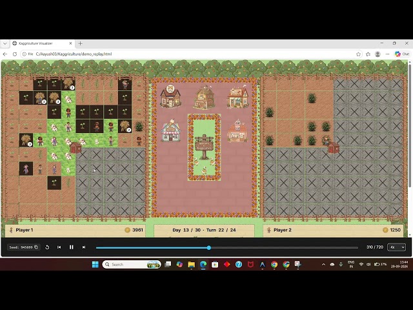413x310 pixels.
Task: Click the Player 1 name label
Action: [x=25, y=230]
